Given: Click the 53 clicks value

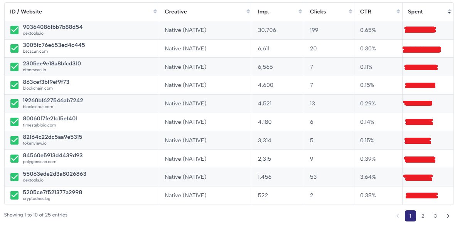Looking at the screenshot, I should pyautogui.click(x=313, y=177).
